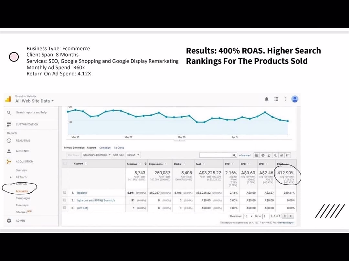Click help icon next to Clicks header
The width and height of the screenshot is (349, 261).
pos(184,164)
